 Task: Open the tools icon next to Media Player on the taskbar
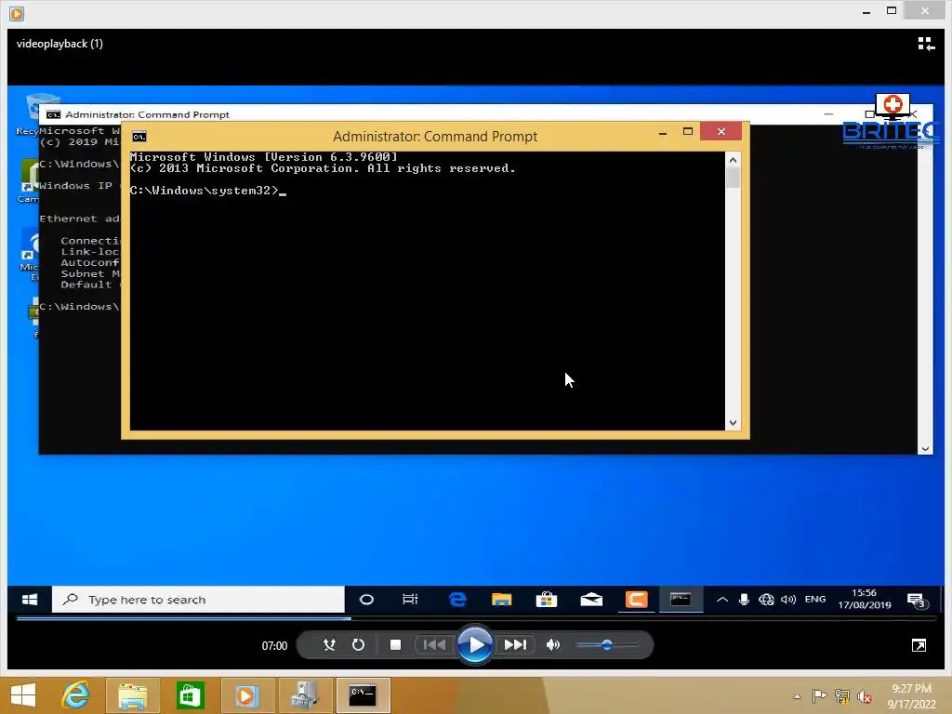pyautogui.click(x=305, y=695)
